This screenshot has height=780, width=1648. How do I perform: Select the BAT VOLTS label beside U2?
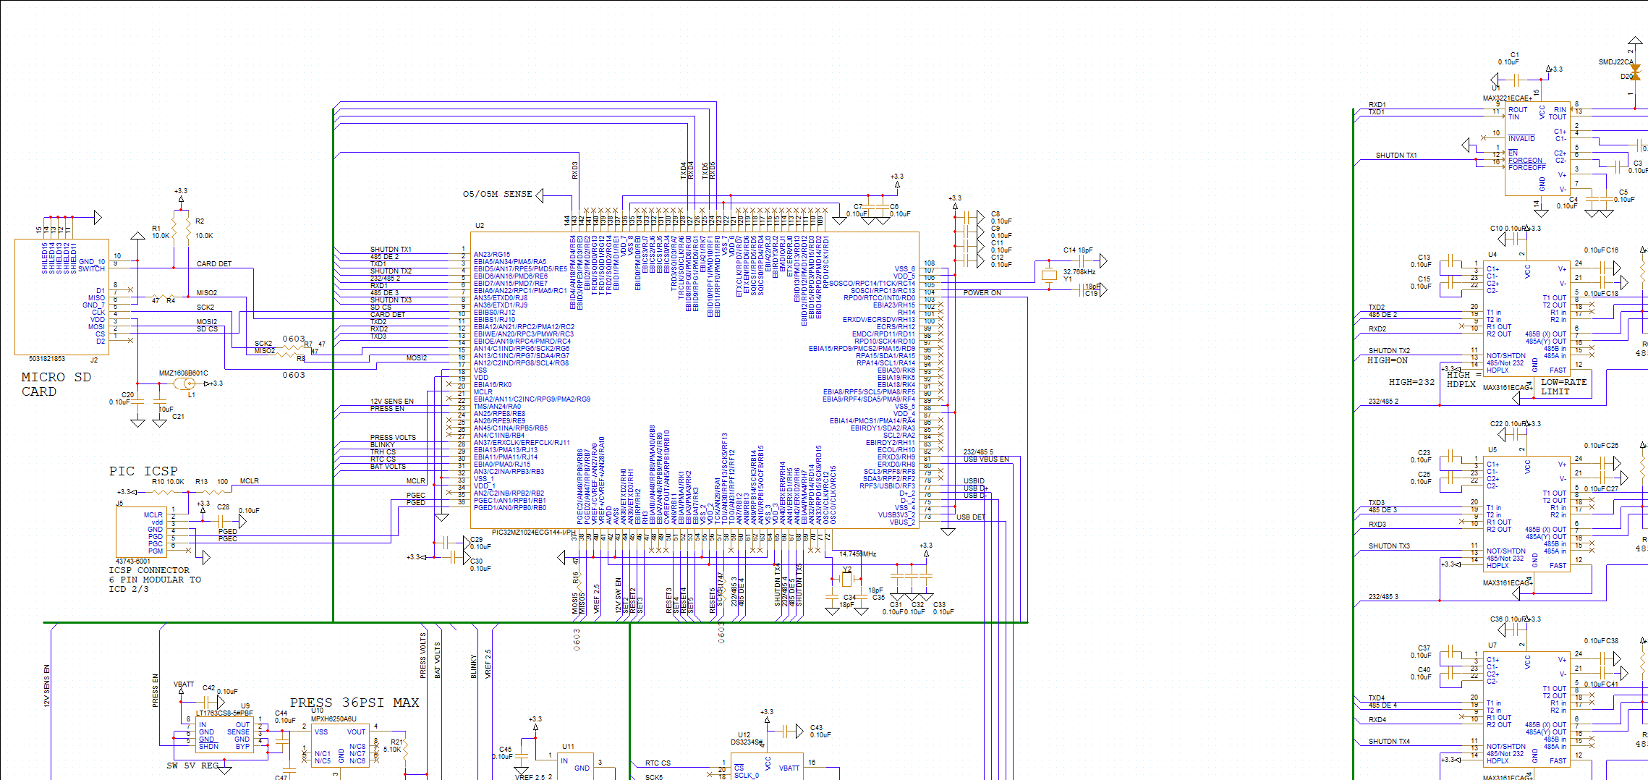click(388, 467)
